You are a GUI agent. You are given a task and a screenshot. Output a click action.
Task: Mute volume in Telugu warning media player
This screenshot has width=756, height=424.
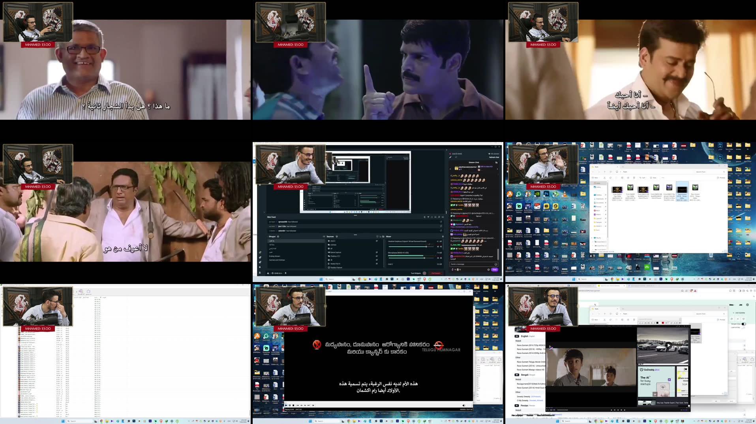(463, 405)
